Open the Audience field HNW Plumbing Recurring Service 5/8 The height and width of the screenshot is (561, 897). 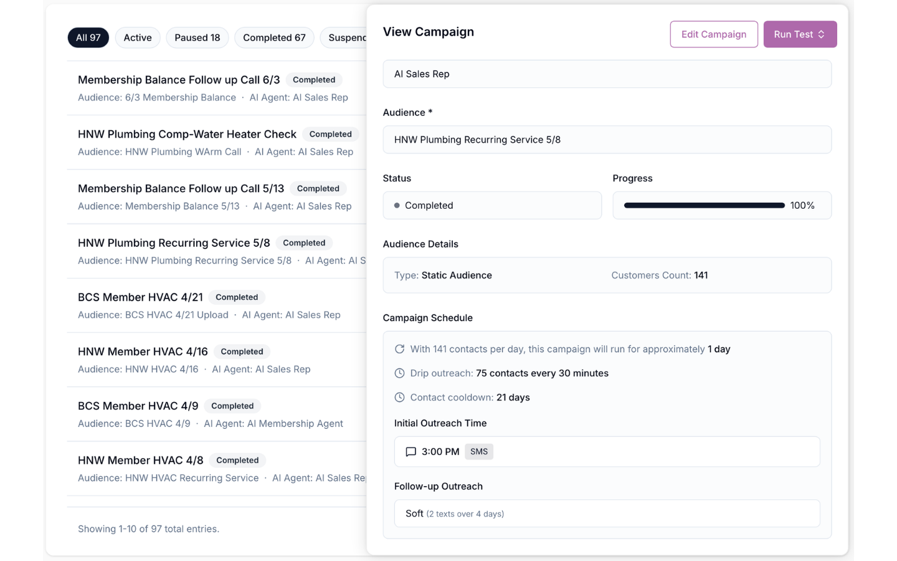607,140
